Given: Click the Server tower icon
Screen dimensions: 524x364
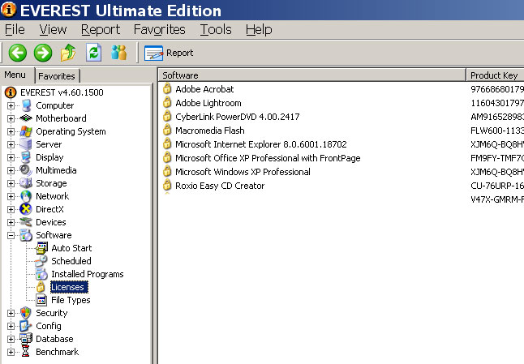Looking at the screenshot, I should click(26, 144).
